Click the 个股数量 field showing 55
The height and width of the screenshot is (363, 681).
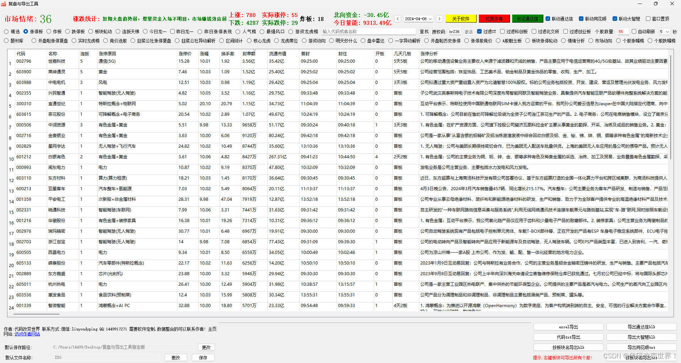click(x=623, y=32)
